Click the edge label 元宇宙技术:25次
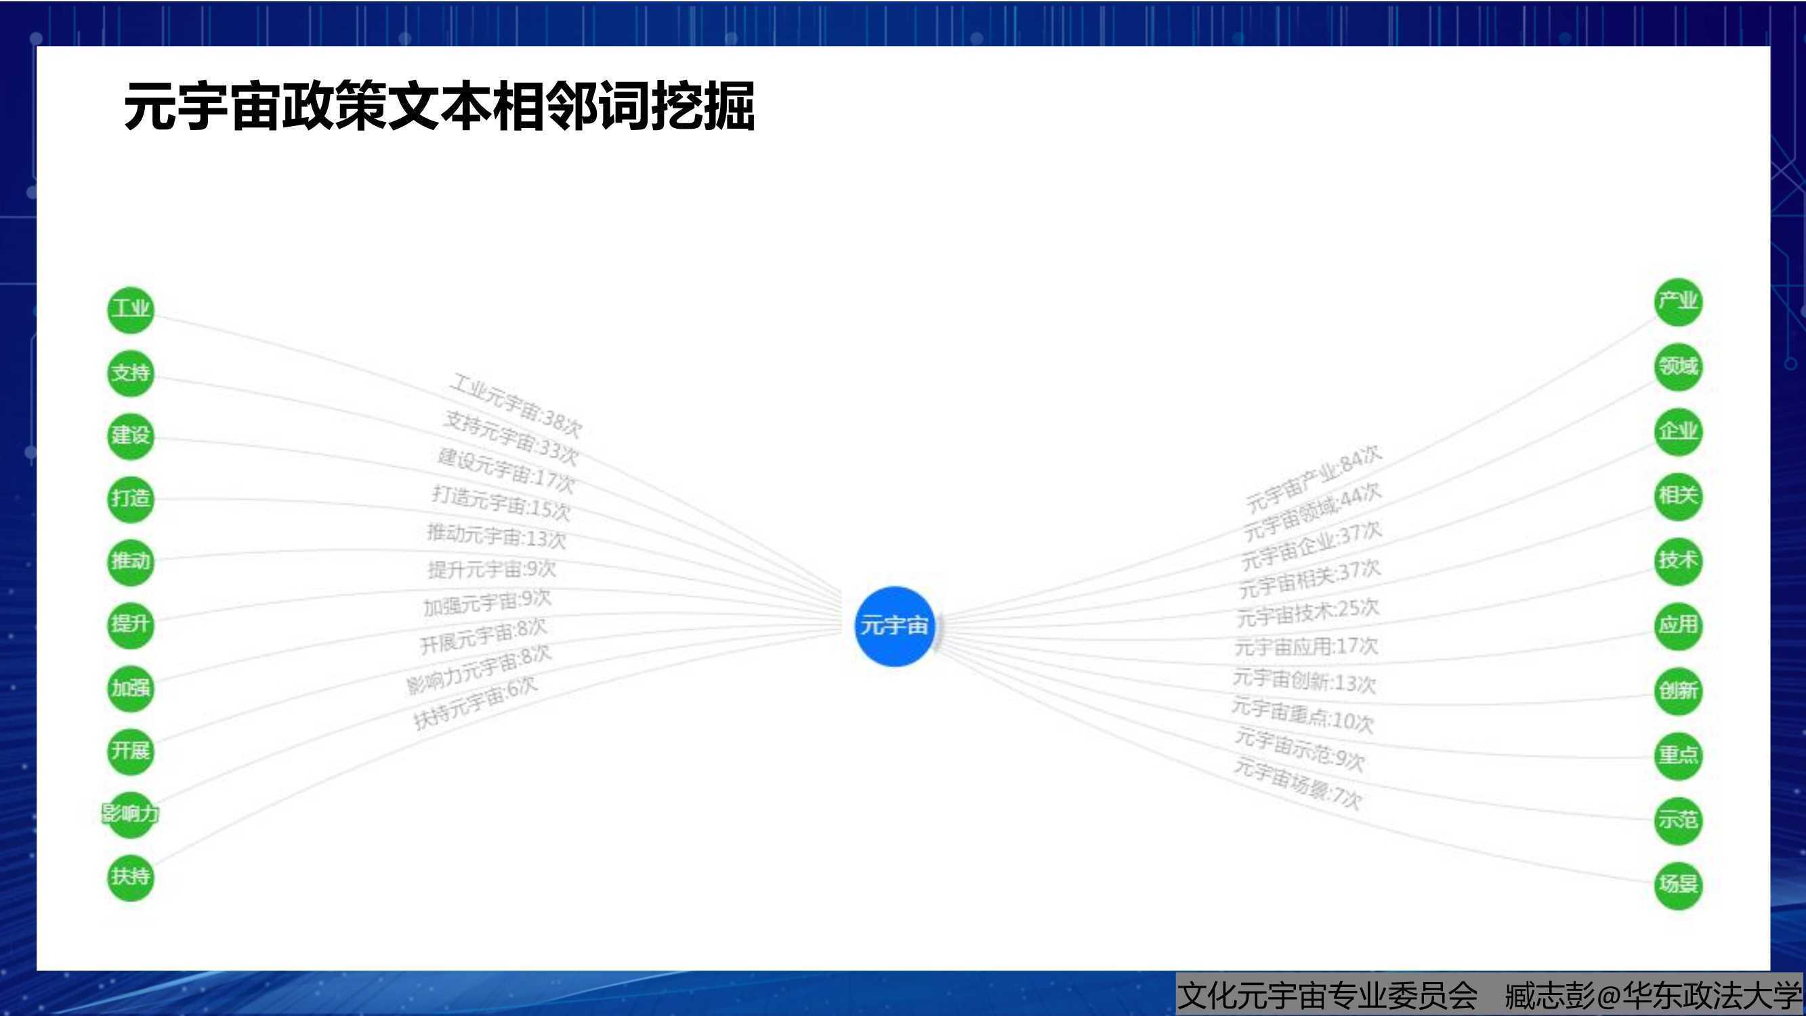 click(1307, 612)
